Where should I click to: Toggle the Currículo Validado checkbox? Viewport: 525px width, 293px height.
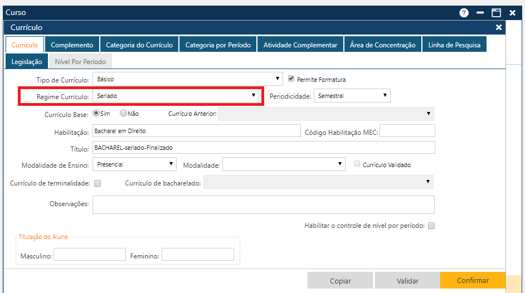(357, 164)
